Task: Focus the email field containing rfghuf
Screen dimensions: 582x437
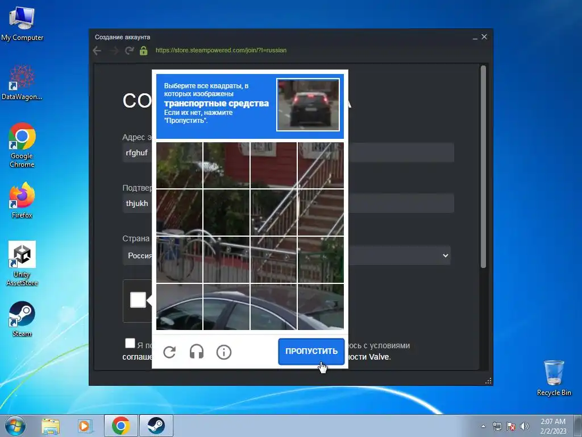Action: coord(288,152)
